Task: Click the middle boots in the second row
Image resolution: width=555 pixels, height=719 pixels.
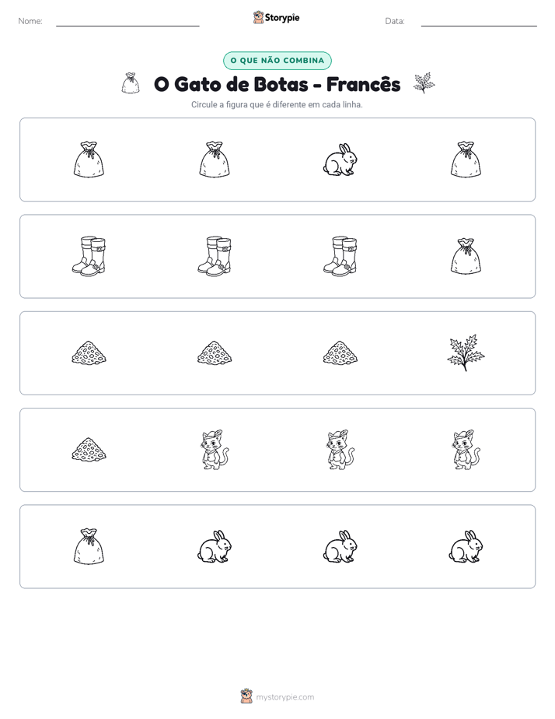Action: [215, 256]
